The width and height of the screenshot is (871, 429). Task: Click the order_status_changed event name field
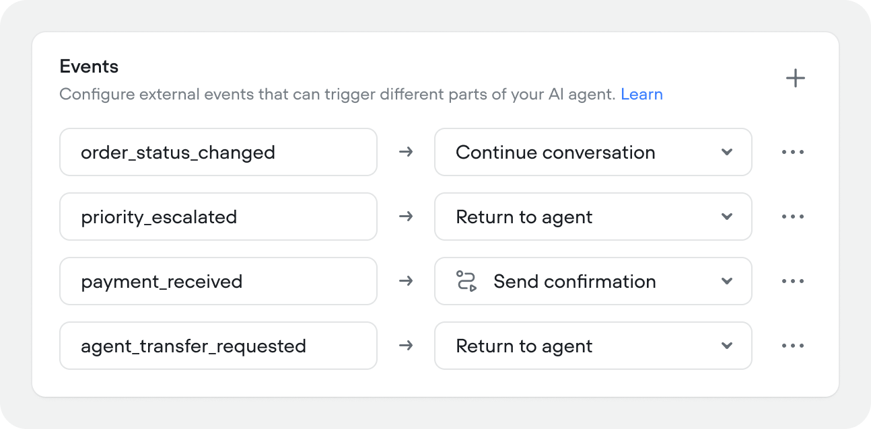click(x=218, y=152)
